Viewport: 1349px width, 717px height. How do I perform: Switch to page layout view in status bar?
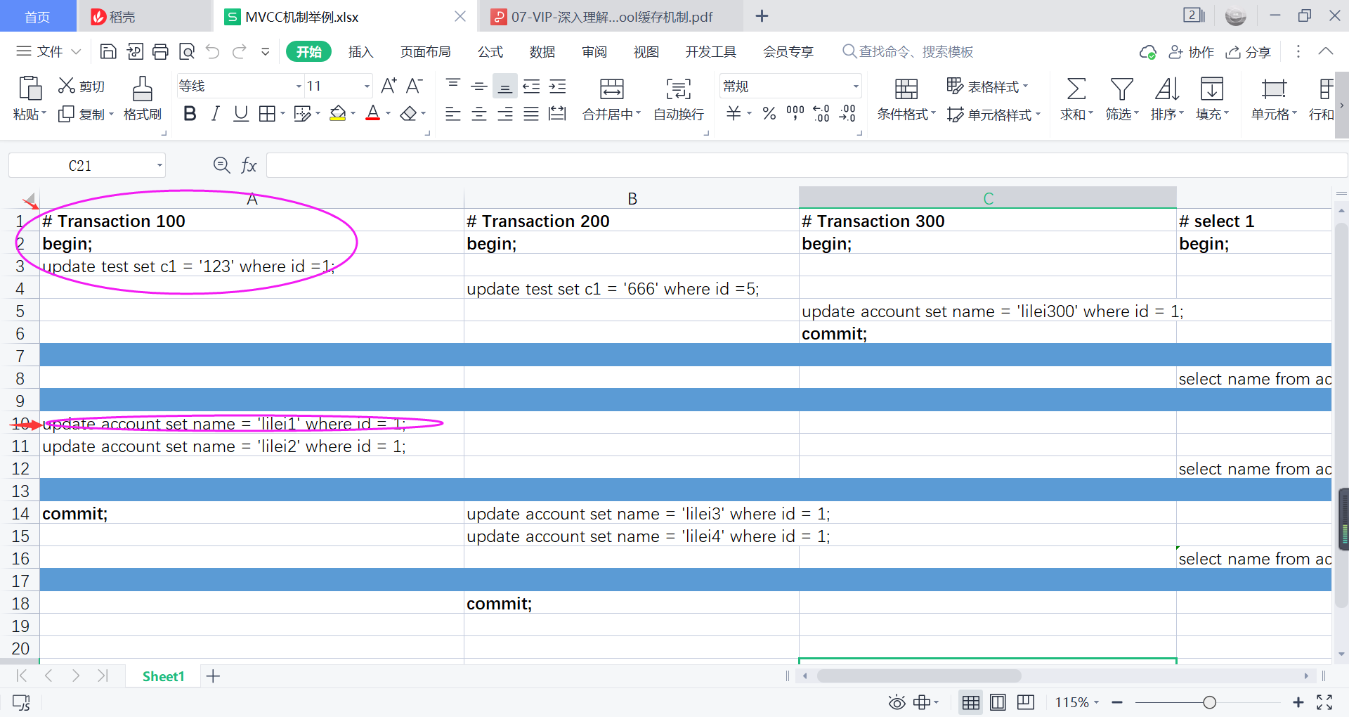[998, 702]
